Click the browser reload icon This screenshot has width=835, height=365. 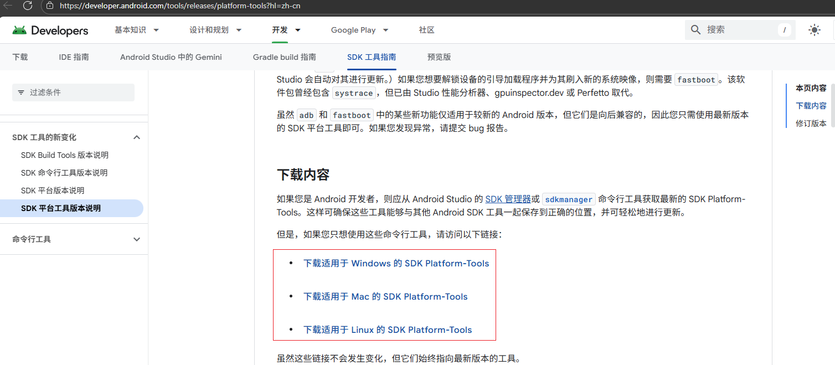28,6
